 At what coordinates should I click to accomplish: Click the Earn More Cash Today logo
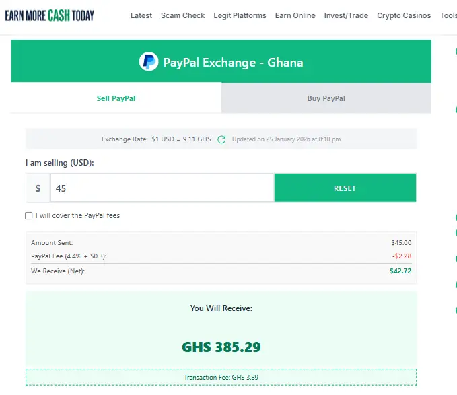tap(49, 15)
